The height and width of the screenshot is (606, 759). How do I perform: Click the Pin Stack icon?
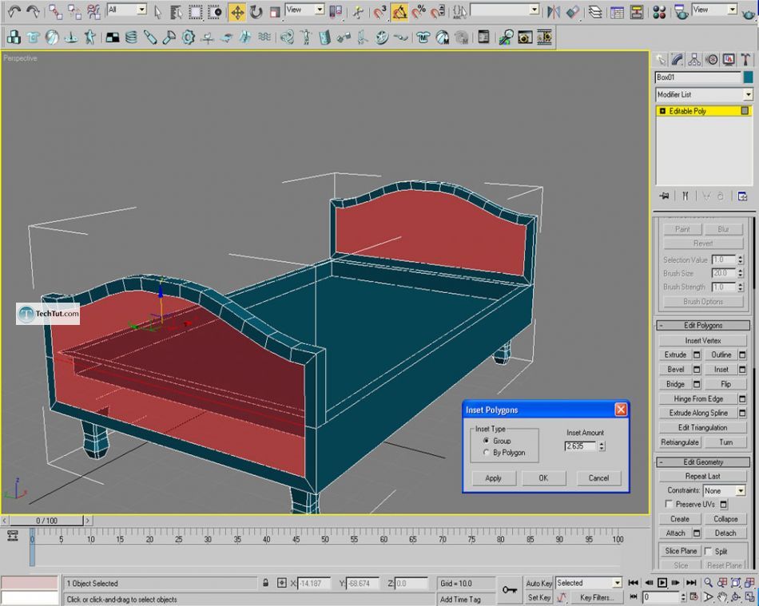(664, 196)
